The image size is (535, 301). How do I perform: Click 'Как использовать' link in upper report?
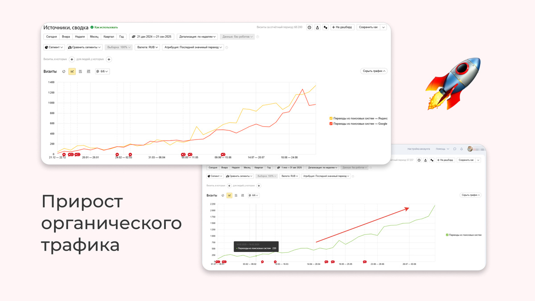coord(106,27)
